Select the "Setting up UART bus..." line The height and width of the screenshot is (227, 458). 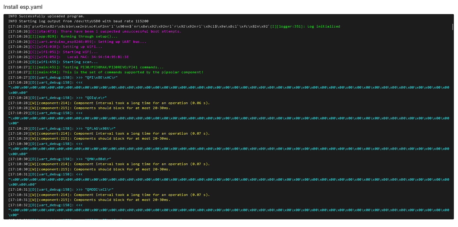click(77, 42)
